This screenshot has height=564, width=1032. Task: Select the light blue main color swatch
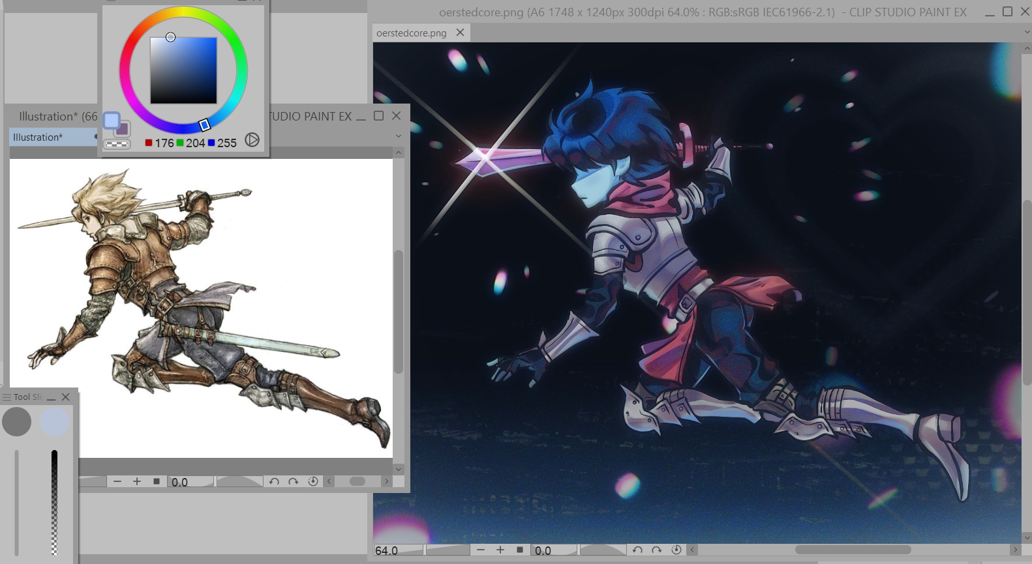[x=112, y=120]
